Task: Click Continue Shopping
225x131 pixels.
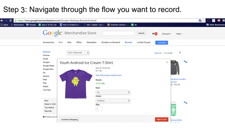Action: [70, 120]
